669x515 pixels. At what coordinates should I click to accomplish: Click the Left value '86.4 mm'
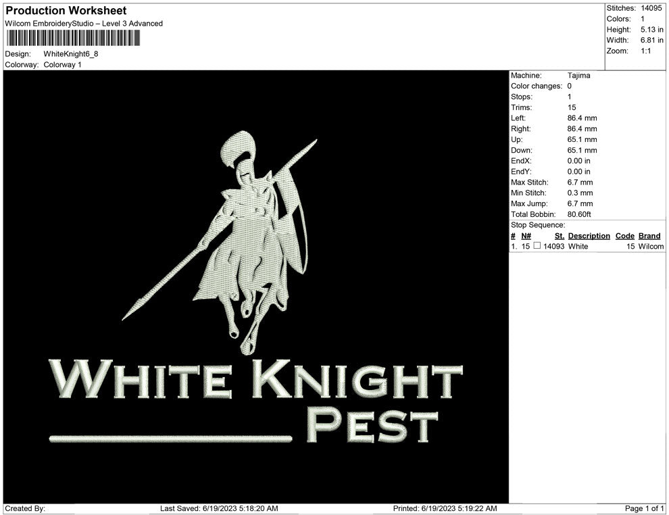pyautogui.click(x=582, y=118)
